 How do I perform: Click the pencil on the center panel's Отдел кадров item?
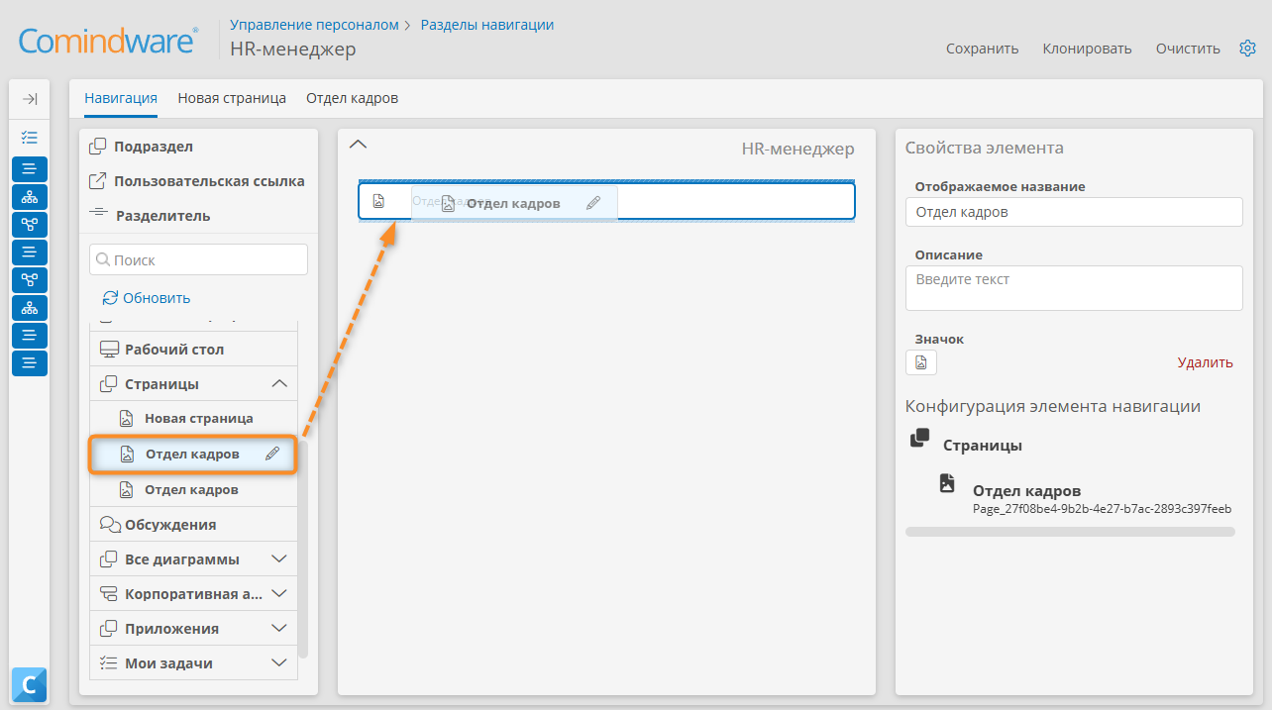pos(592,203)
